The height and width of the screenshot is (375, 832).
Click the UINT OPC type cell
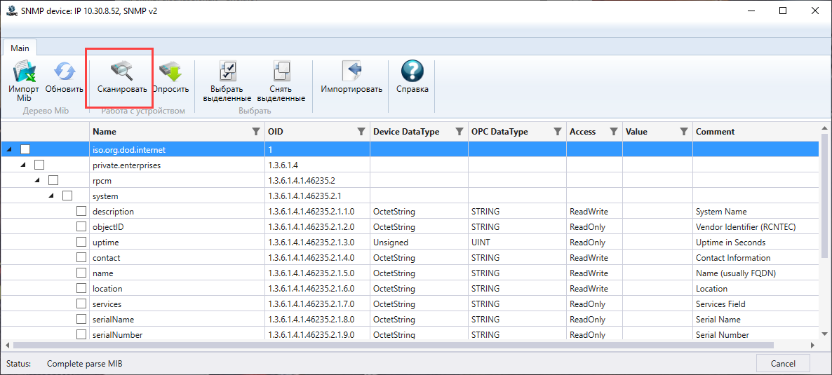coord(517,242)
